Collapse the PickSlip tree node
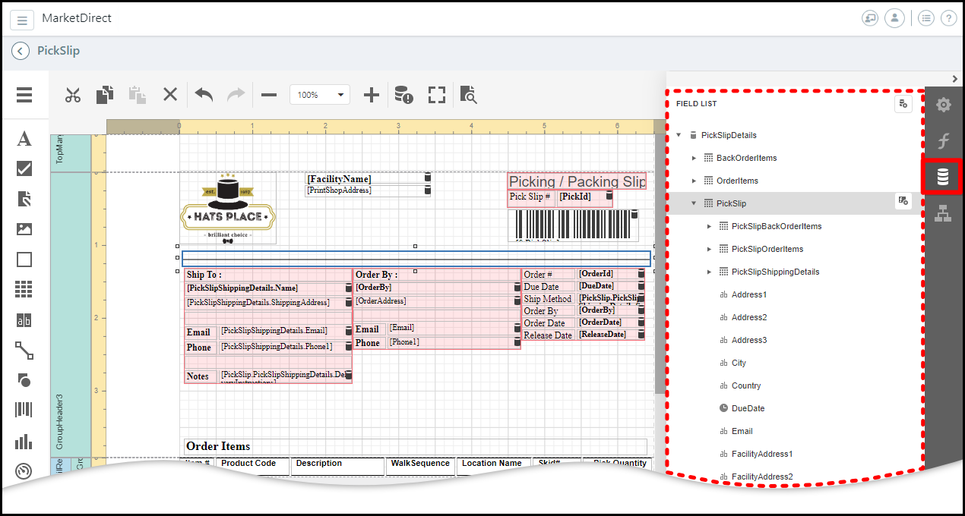965x516 pixels. coord(694,203)
